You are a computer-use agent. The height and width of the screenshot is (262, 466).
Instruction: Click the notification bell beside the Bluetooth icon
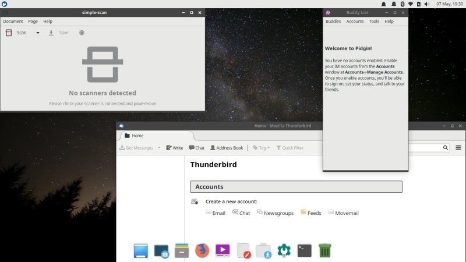click(394, 4)
